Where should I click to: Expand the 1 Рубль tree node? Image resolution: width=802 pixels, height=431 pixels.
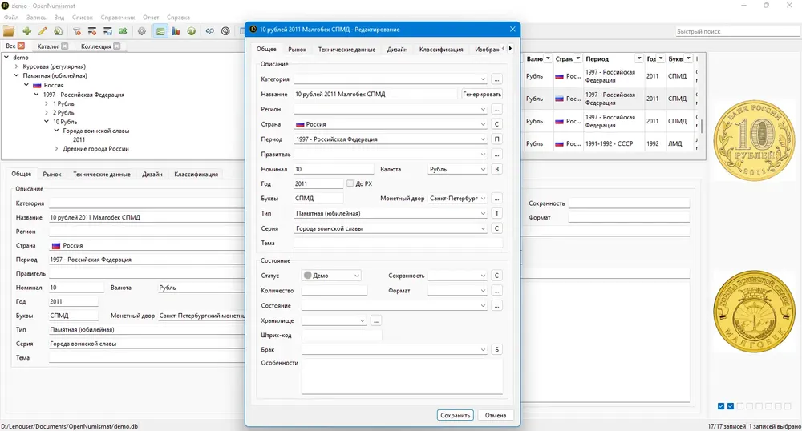[x=47, y=103]
